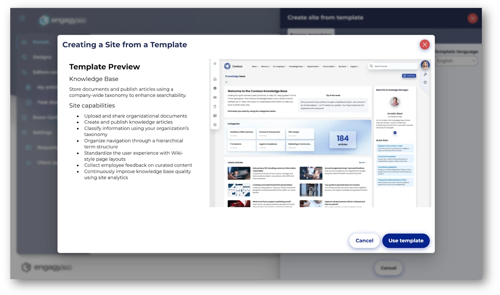Click the Data privacy 101 article thumbnail
This screenshot has width=500, height=295.
coord(239,173)
